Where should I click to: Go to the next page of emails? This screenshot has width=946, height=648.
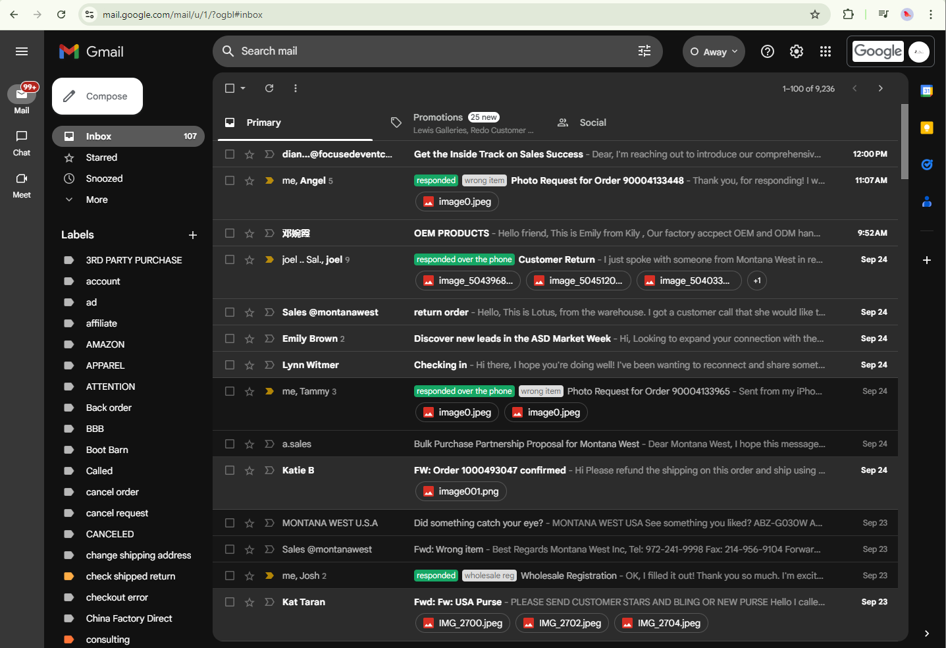(881, 88)
